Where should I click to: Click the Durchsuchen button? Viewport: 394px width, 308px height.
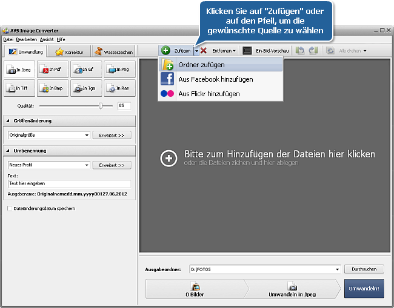[364, 269]
